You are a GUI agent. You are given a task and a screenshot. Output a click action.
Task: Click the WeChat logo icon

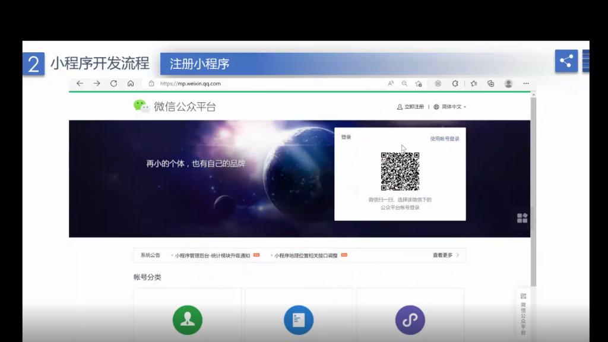(141, 106)
